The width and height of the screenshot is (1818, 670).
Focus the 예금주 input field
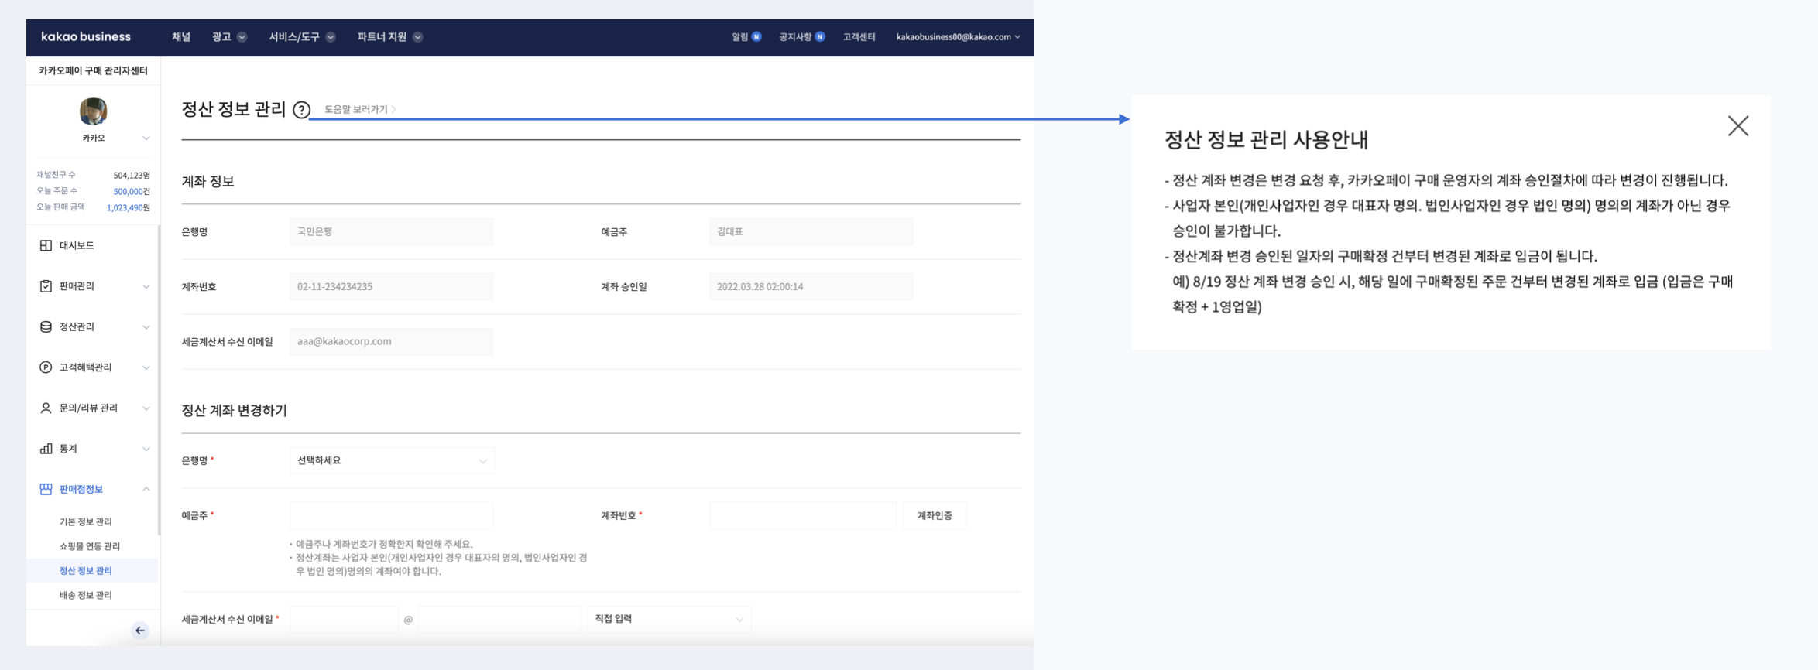click(391, 515)
